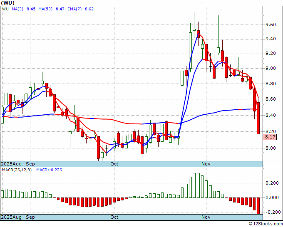
Task: Select the MA(50) indicator label
Action: pos(45,9)
